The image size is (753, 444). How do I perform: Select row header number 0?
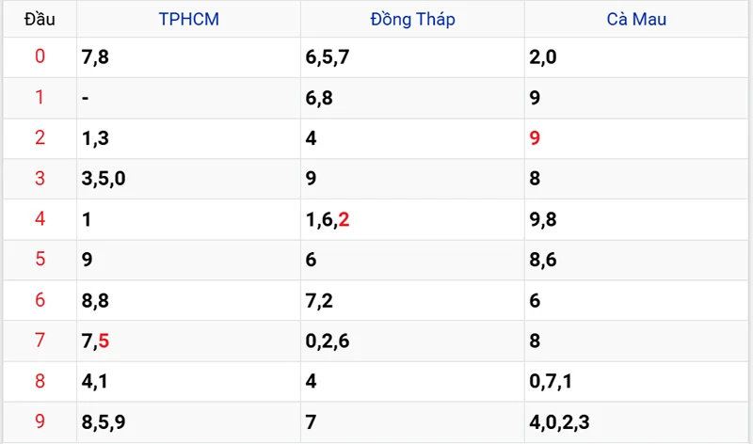pos(40,57)
